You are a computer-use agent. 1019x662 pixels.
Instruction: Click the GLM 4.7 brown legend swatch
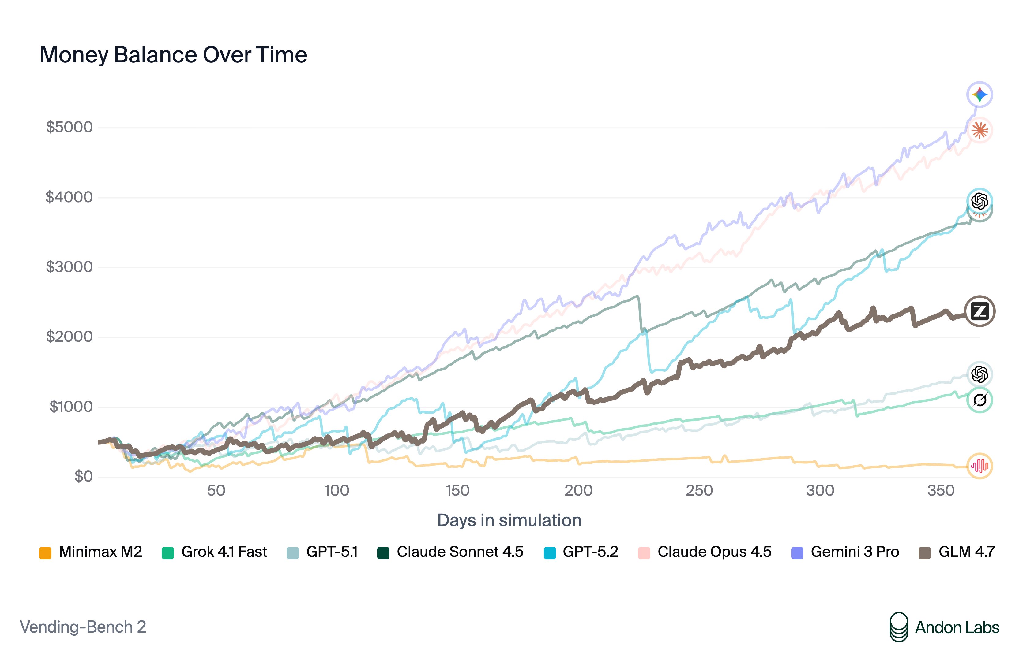[x=925, y=552]
